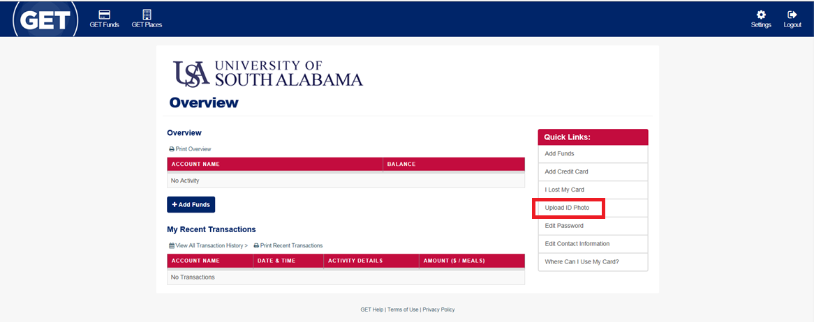Click Print Recent Transactions link

point(288,246)
